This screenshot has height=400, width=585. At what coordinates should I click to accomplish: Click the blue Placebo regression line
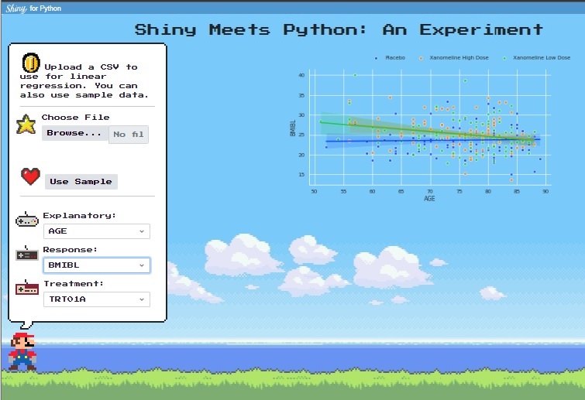tap(433, 140)
